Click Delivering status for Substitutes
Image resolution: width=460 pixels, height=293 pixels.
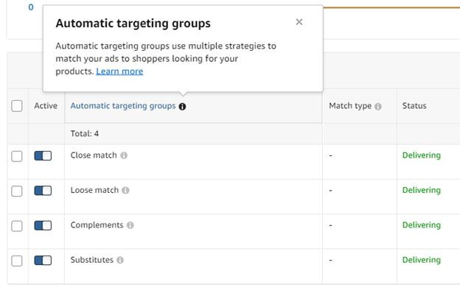pyautogui.click(x=421, y=260)
